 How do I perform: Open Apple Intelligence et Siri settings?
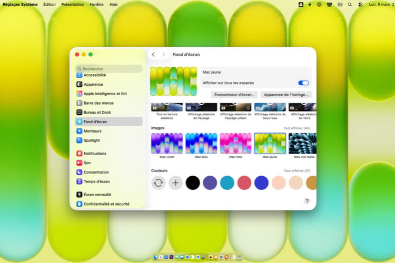pyautogui.click(x=105, y=94)
